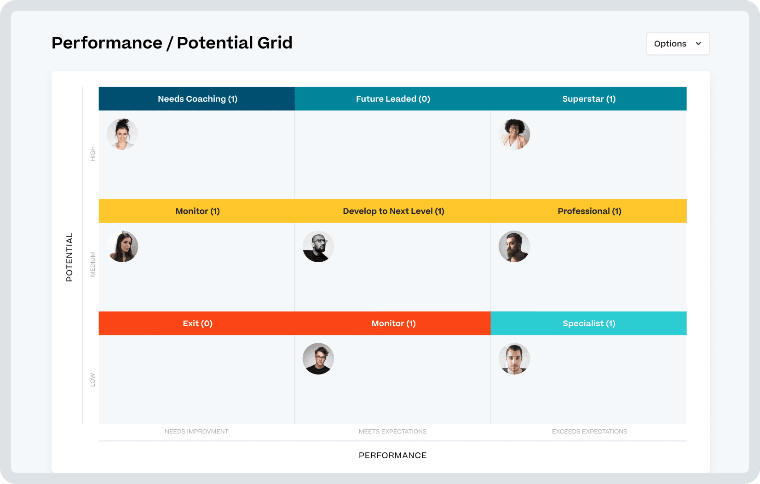Viewport: 760px width, 484px height.
Task: Select the MEETS EXPECTATIONS column label
Action: [392, 432]
